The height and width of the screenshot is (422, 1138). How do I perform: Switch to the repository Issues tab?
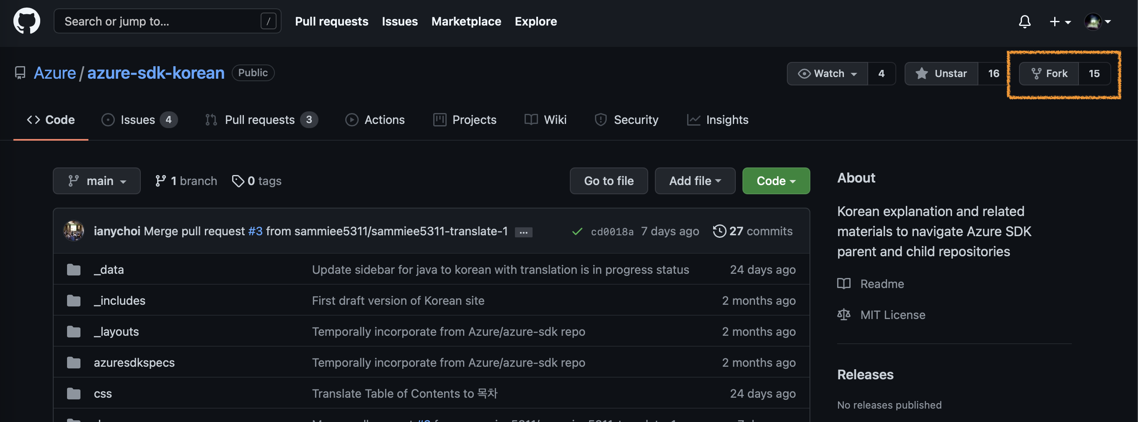[139, 120]
